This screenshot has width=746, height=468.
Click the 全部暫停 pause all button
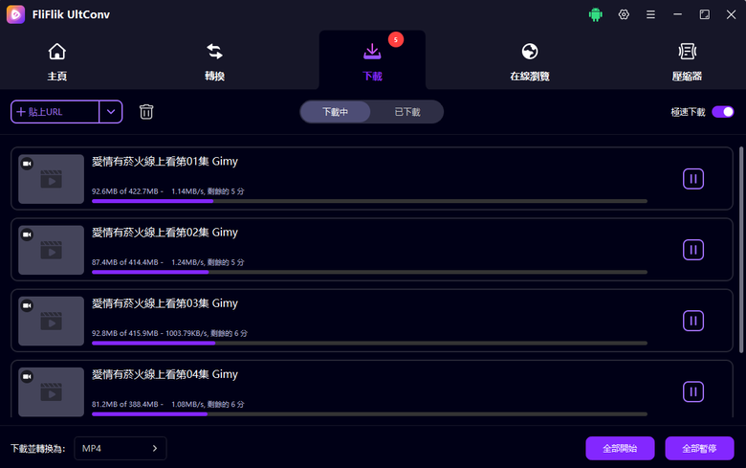[699, 449]
